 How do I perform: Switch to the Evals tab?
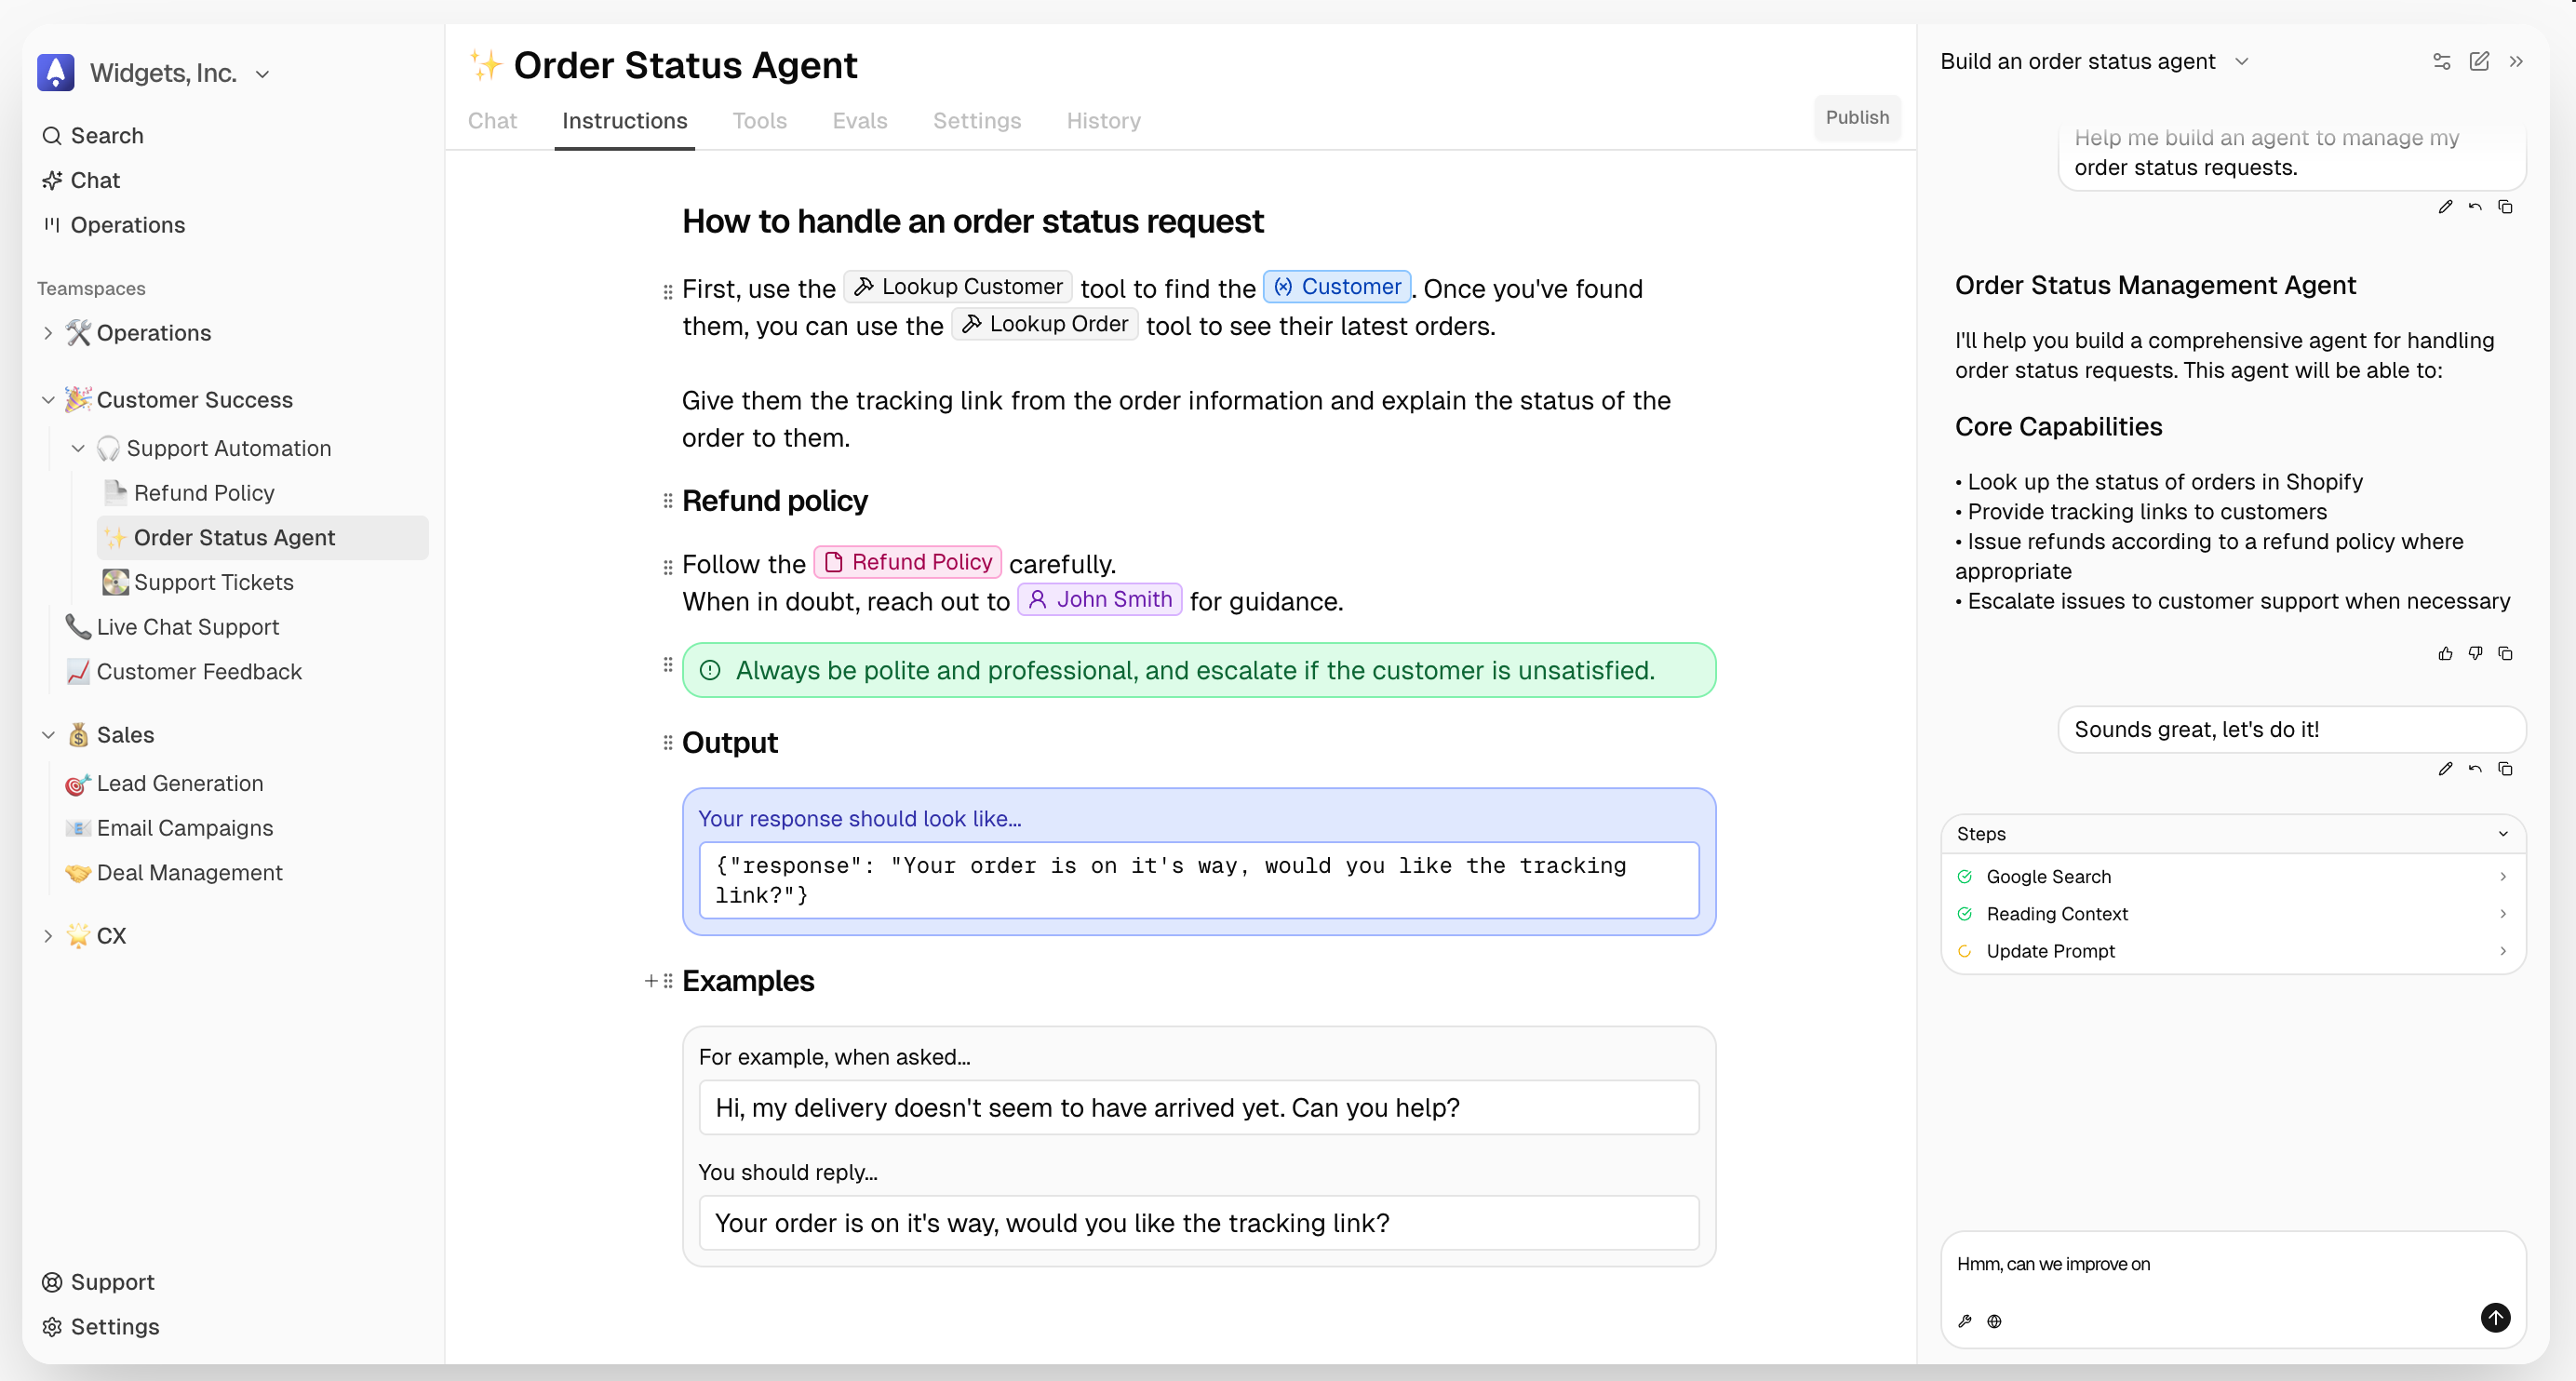click(x=859, y=121)
